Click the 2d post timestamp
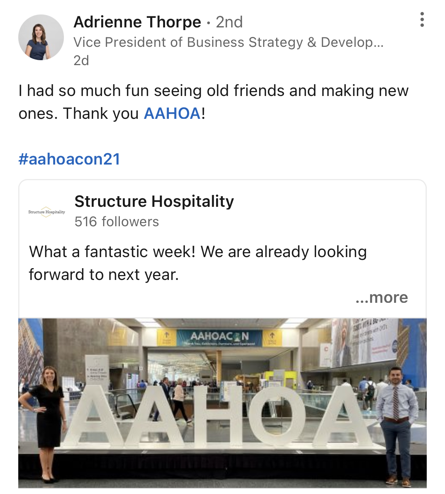 (81, 61)
